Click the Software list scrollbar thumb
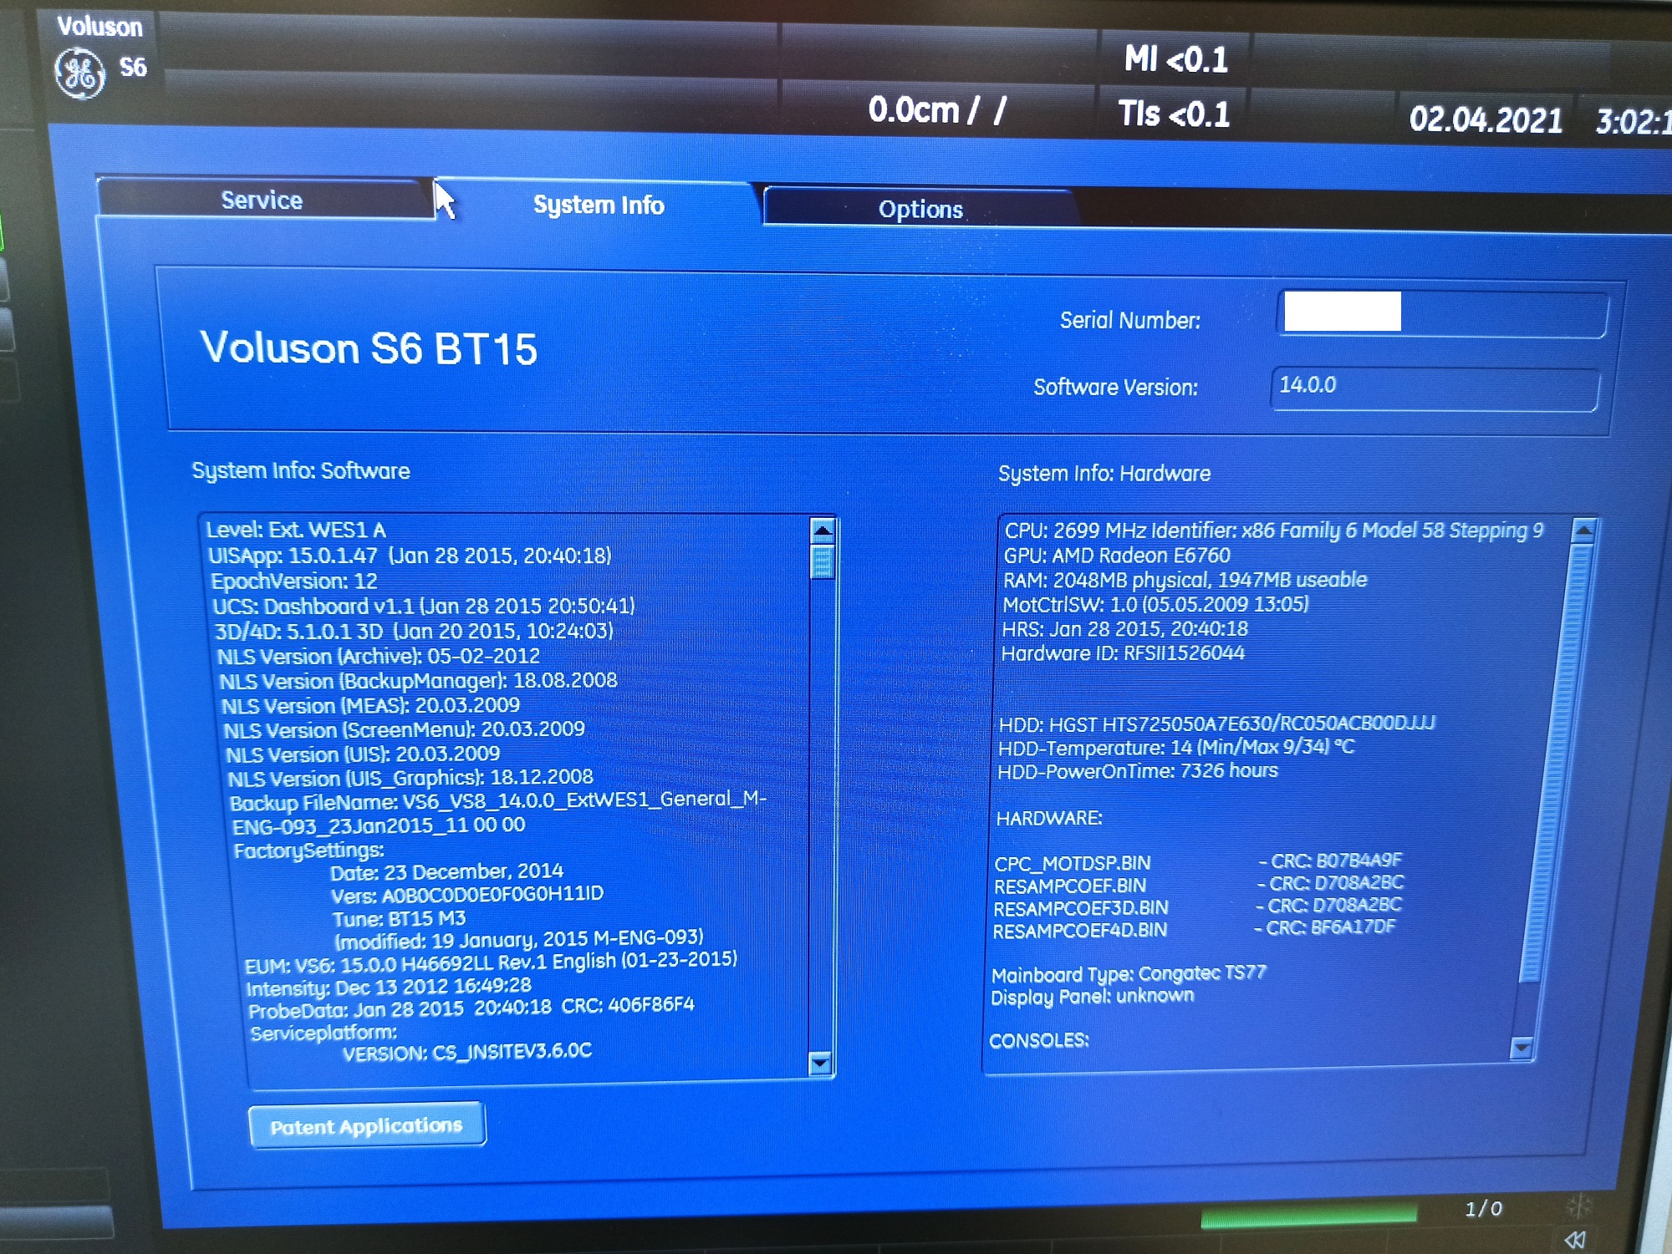 (x=822, y=561)
